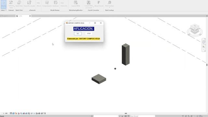Open the Main Model design options dropdown

[142, 116]
